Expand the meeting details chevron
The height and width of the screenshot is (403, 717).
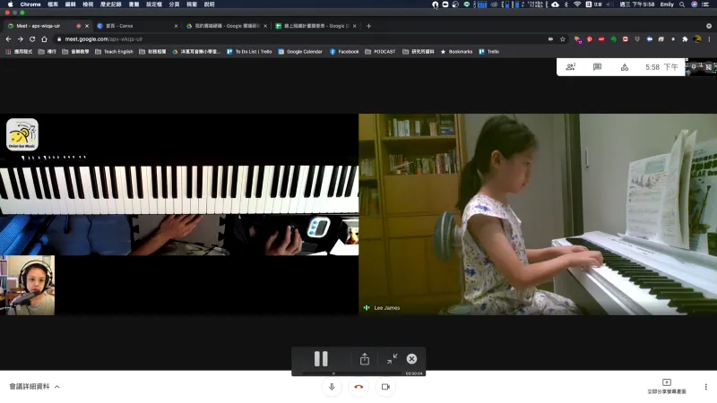pos(57,387)
